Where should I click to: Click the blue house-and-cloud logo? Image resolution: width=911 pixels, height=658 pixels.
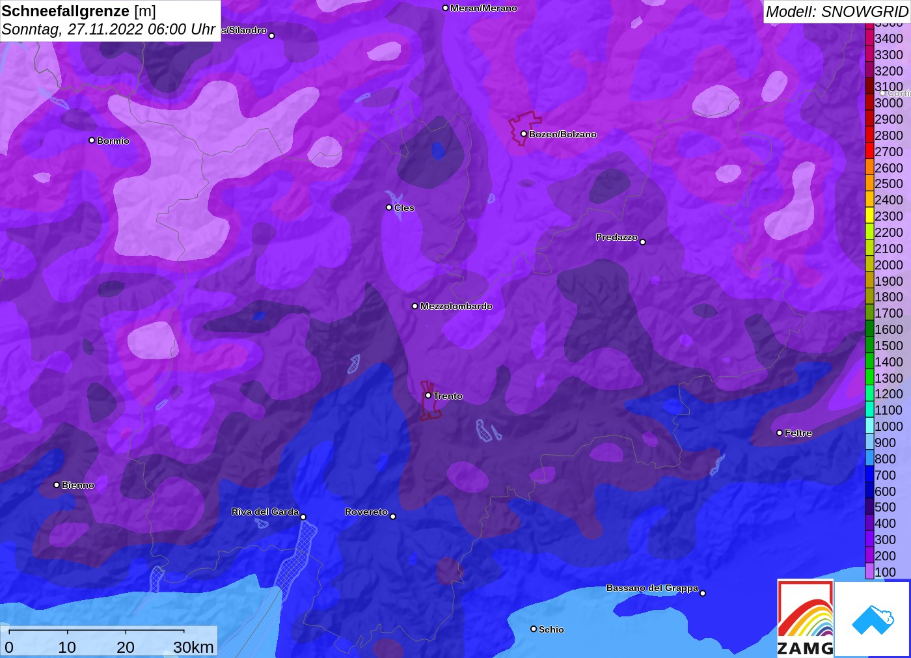click(873, 620)
